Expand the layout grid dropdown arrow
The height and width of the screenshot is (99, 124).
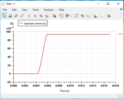tap(71, 16)
